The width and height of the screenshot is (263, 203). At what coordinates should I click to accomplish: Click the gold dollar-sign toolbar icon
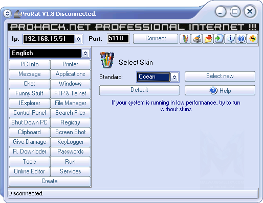[252, 39]
